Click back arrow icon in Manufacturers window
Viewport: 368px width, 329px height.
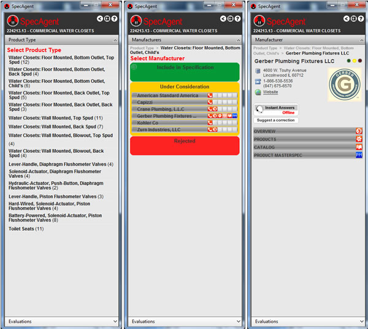pos(223,18)
